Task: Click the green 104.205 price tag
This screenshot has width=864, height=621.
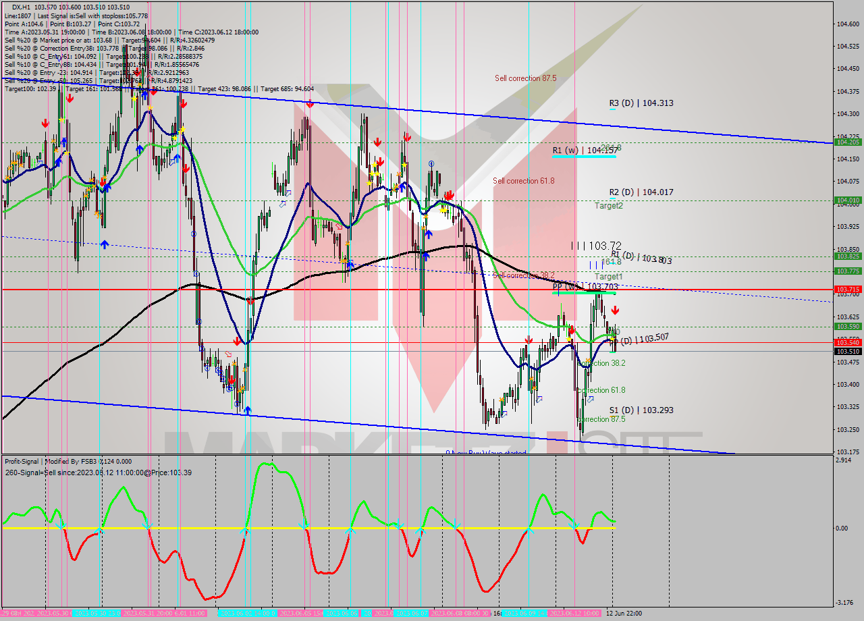Action: 848,142
